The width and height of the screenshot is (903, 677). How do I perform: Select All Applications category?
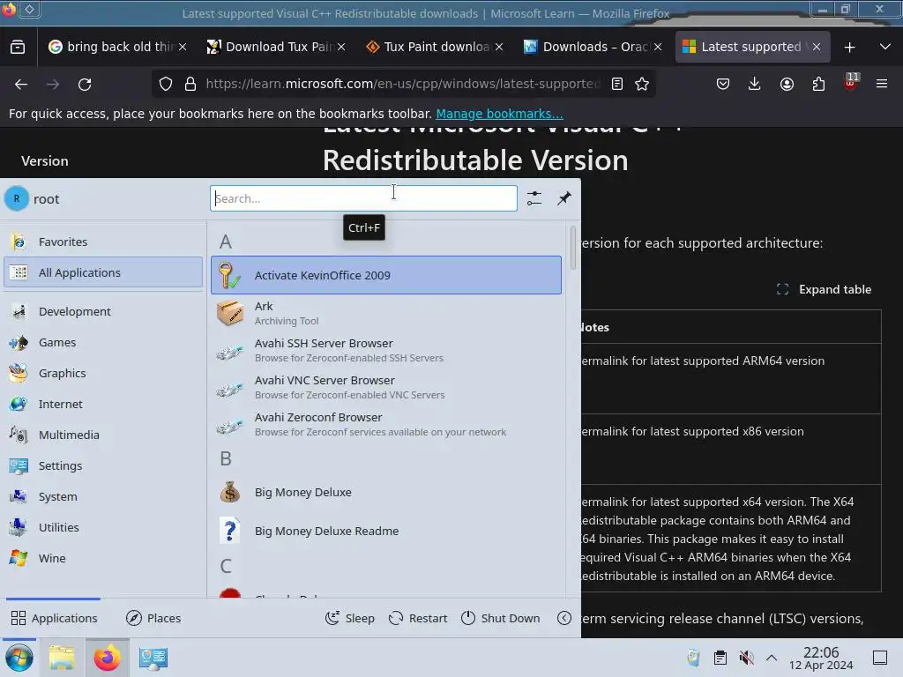[x=103, y=272]
